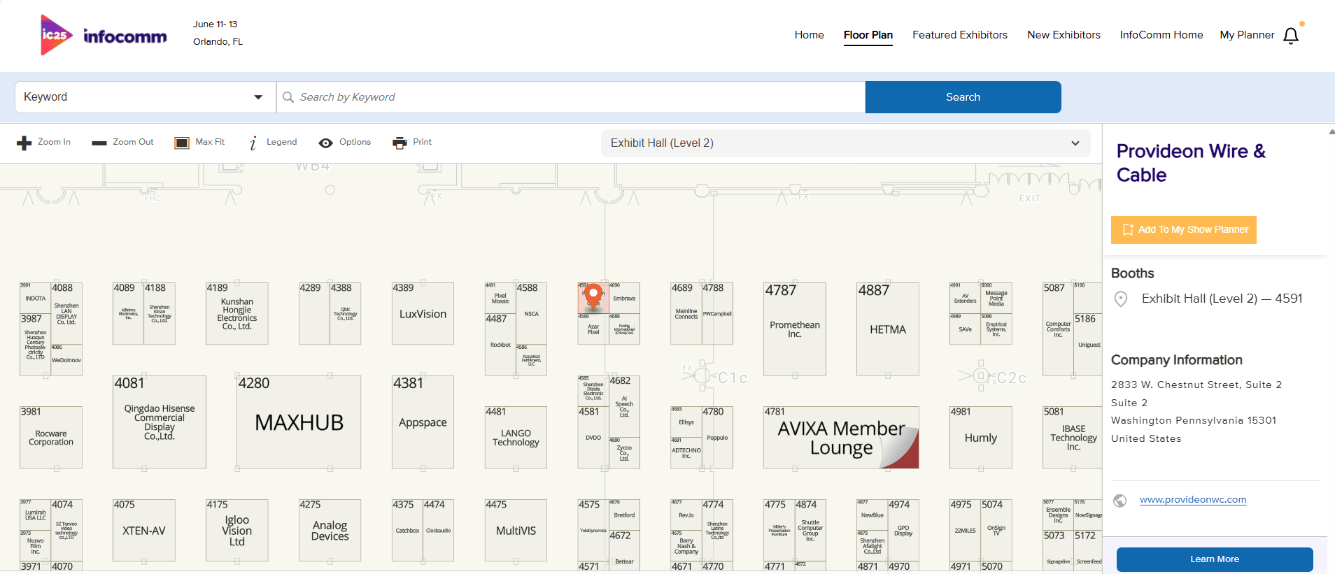Select Appspace booth 4381
This screenshot has height=574, width=1335.
[423, 422]
